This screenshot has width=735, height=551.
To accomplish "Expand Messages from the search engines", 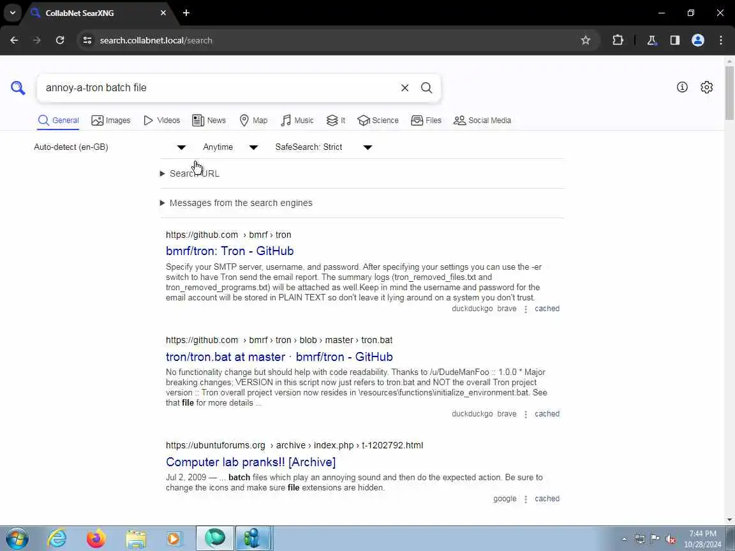I will click(236, 203).
